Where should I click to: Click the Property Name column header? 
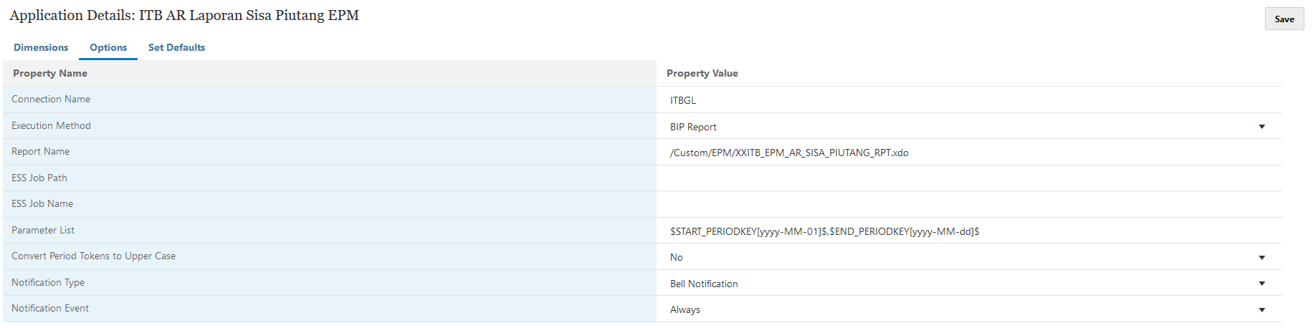pos(50,73)
